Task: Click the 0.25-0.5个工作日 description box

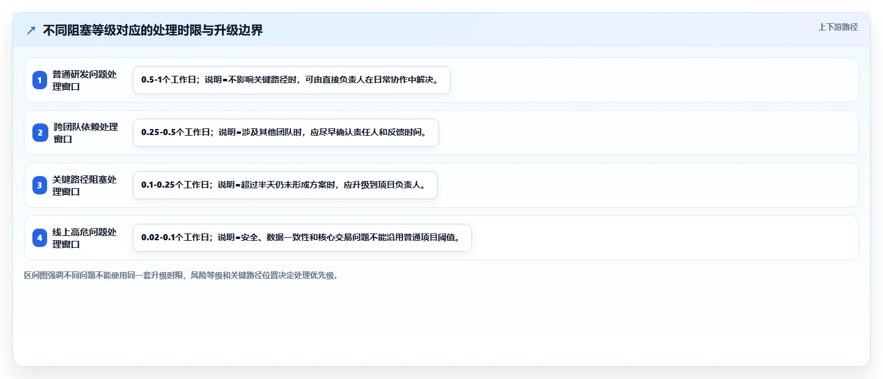Action: click(x=286, y=133)
